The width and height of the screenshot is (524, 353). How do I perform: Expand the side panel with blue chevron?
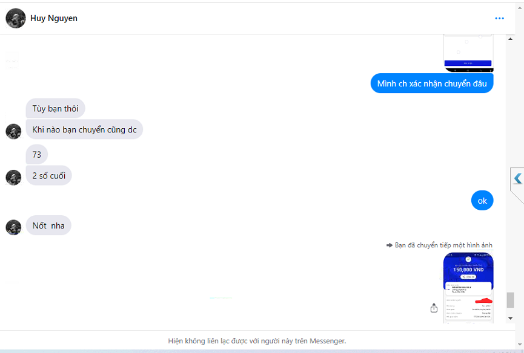[518, 178]
